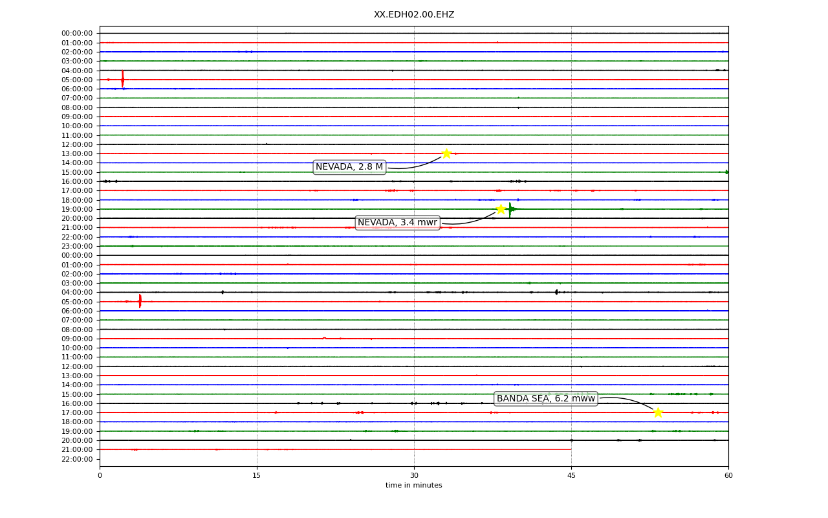
Task: Click the 15 tick on the time axis
Action: tap(257, 476)
